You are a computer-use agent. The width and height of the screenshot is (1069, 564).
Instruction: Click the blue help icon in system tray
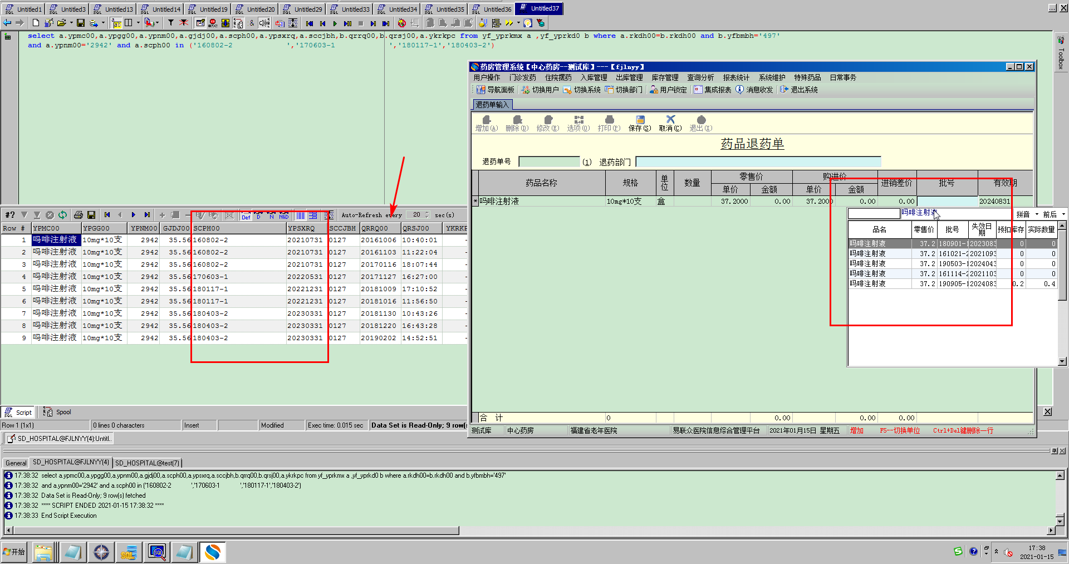point(973,551)
